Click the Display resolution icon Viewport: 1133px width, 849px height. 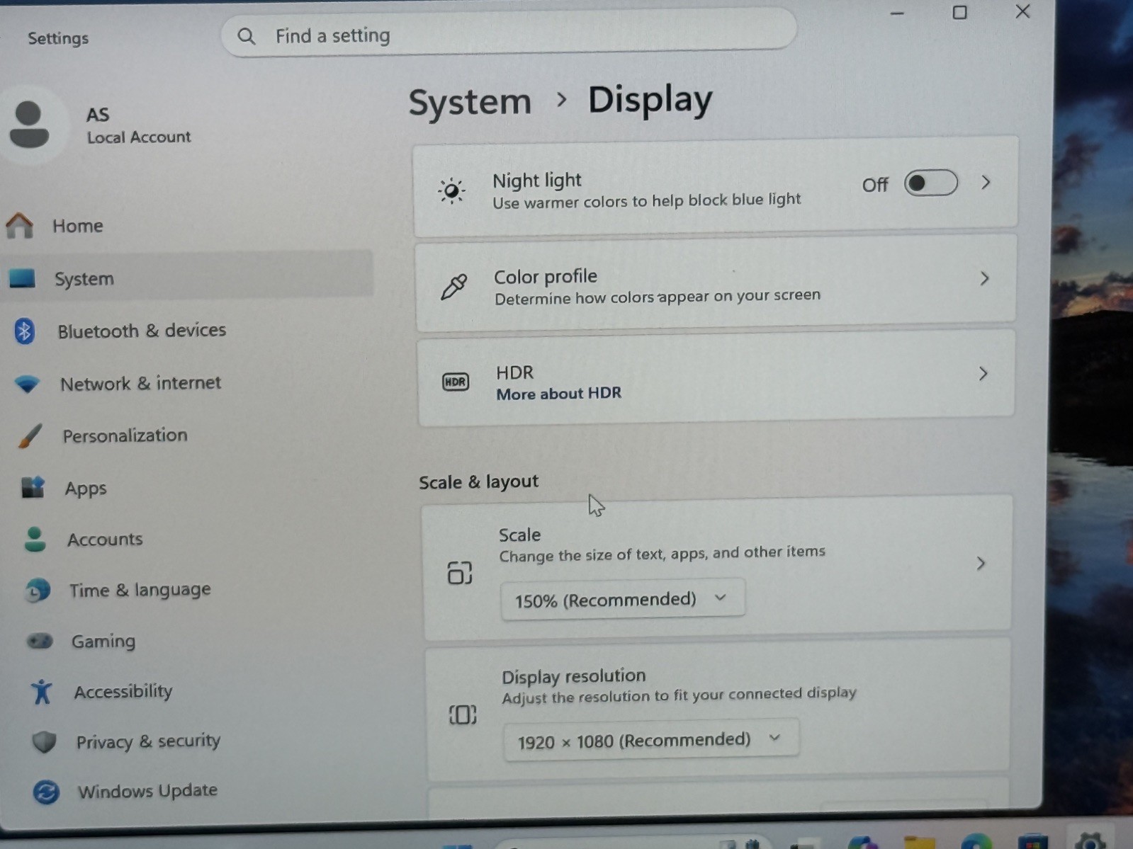[x=462, y=714]
